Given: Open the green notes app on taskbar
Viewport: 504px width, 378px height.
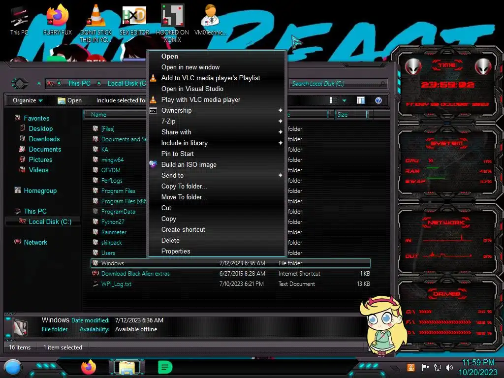Looking at the screenshot, I should [x=165, y=367].
